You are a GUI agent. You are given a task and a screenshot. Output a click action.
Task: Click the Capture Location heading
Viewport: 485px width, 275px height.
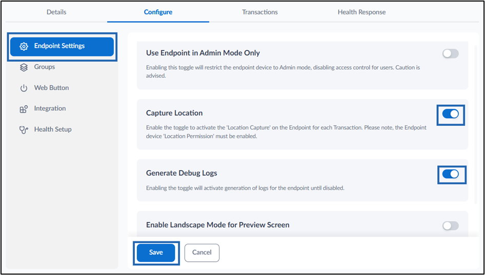click(x=174, y=113)
